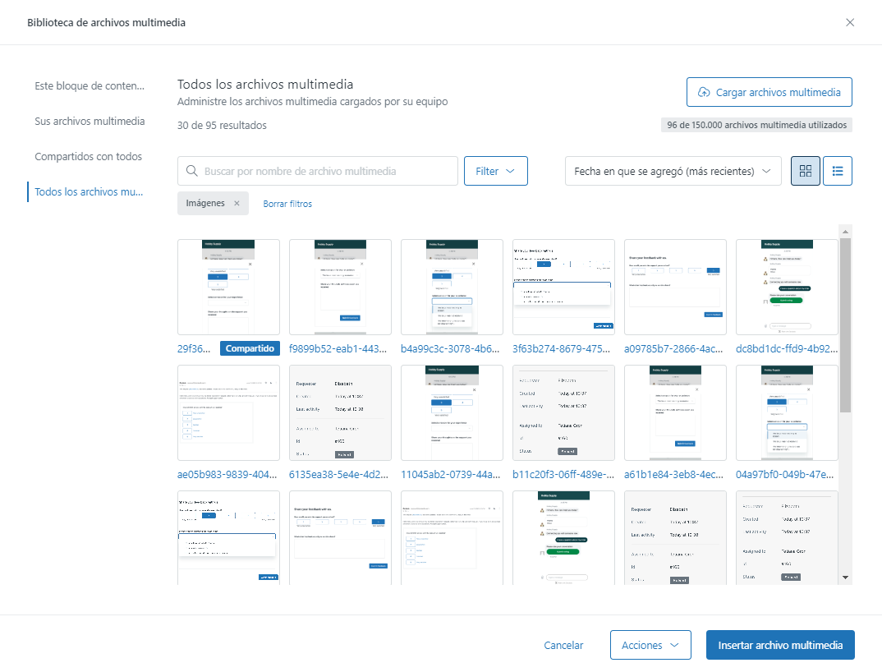Click the media grid scrollbar thumb
This screenshot has height=672, width=882.
(845, 324)
